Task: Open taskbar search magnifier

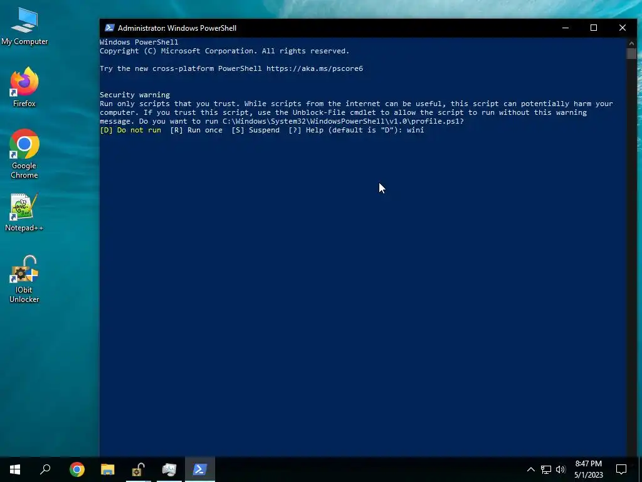Action: (45, 469)
